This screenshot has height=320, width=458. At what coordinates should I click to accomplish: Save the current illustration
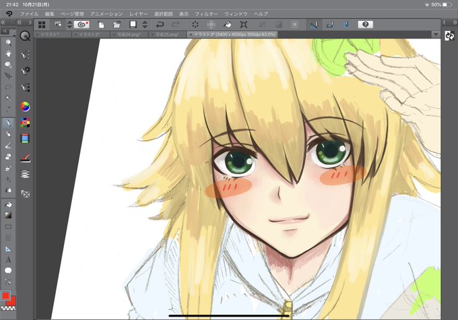(x=133, y=24)
